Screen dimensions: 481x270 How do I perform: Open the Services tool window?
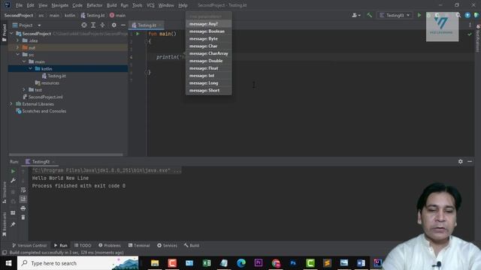(167, 245)
